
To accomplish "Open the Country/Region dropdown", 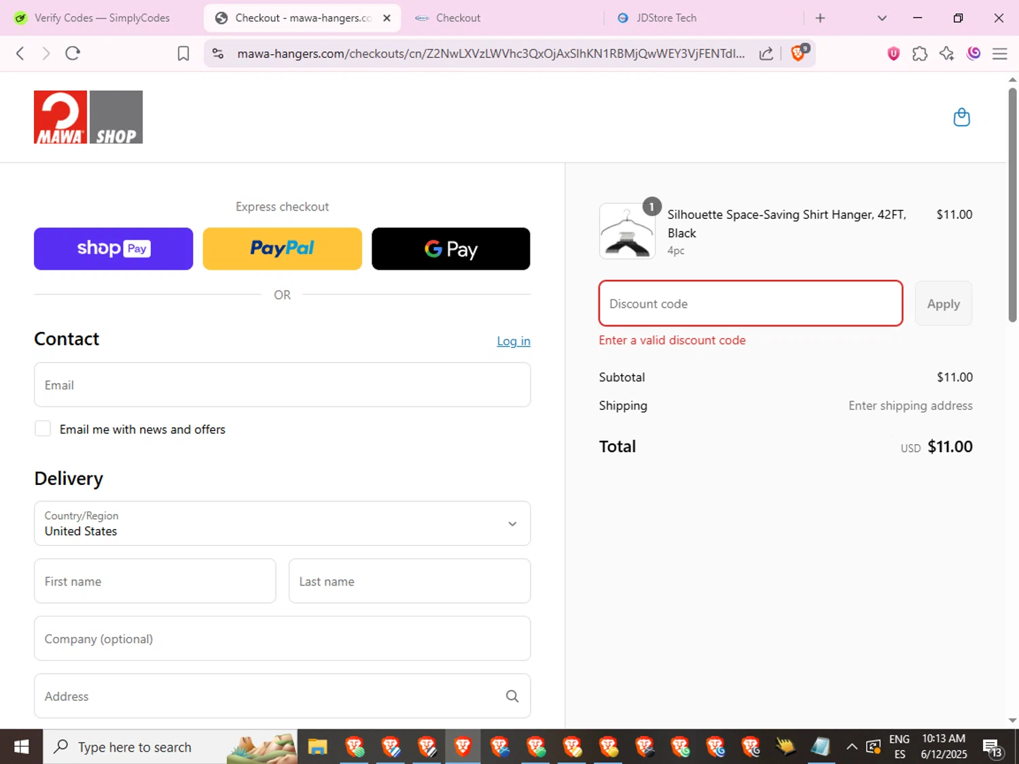I will pyautogui.click(x=282, y=524).
